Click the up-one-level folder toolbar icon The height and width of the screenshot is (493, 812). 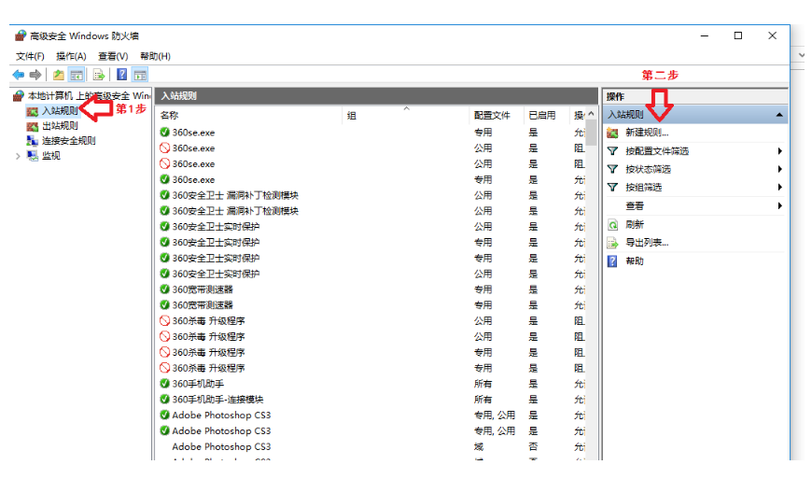(59, 75)
